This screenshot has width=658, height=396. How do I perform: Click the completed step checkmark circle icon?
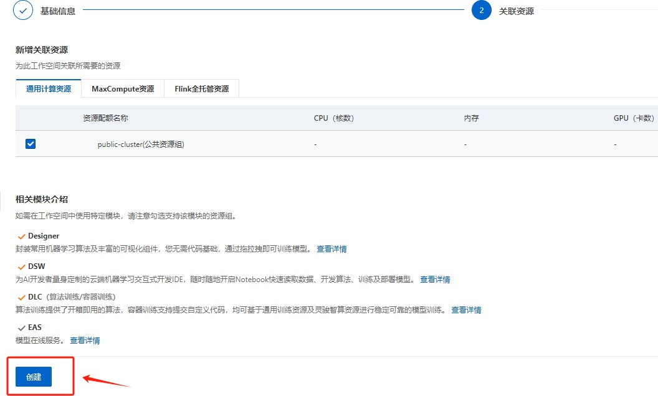pyautogui.click(x=23, y=11)
